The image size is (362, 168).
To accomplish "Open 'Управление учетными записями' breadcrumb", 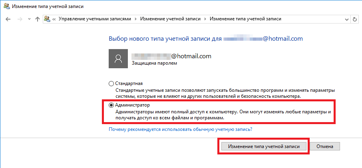I will (94, 19).
